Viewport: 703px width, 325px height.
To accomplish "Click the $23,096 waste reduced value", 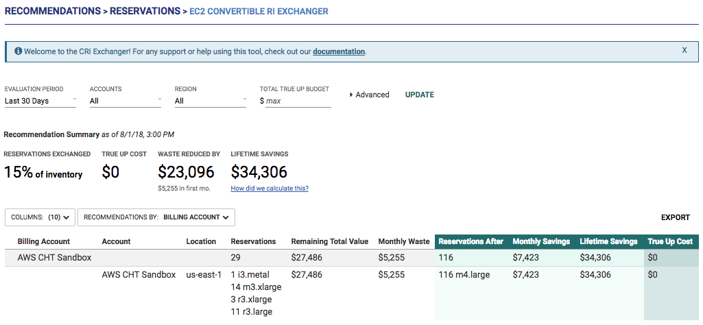I will click(x=186, y=172).
